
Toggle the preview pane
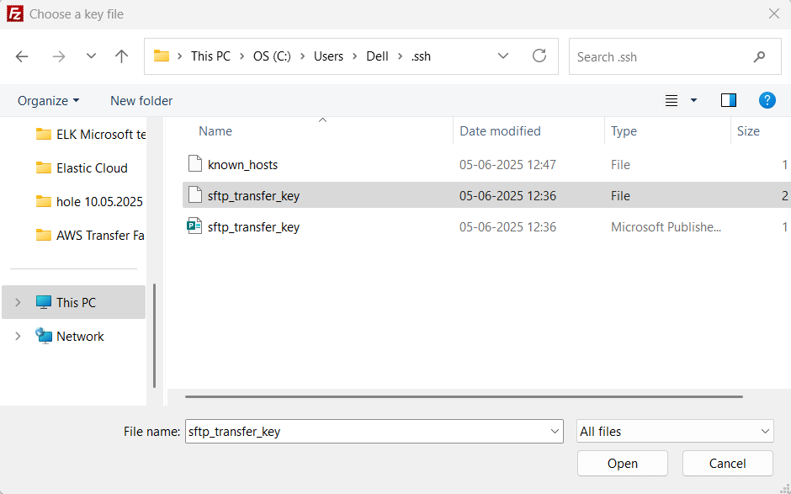point(728,100)
